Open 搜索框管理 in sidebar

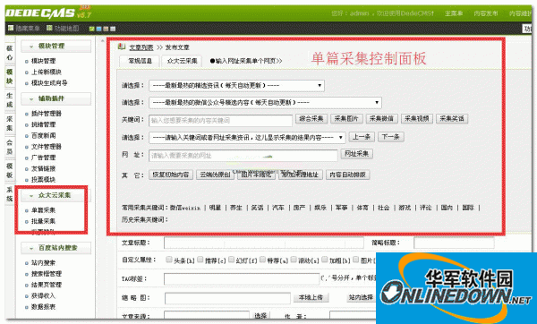[x=47, y=274]
